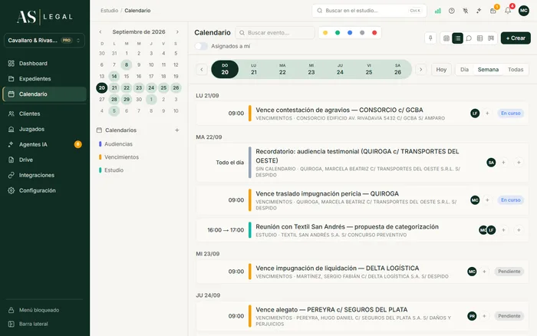
Task: Open the MC user avatar in top bar
Action: coord(524,11)
